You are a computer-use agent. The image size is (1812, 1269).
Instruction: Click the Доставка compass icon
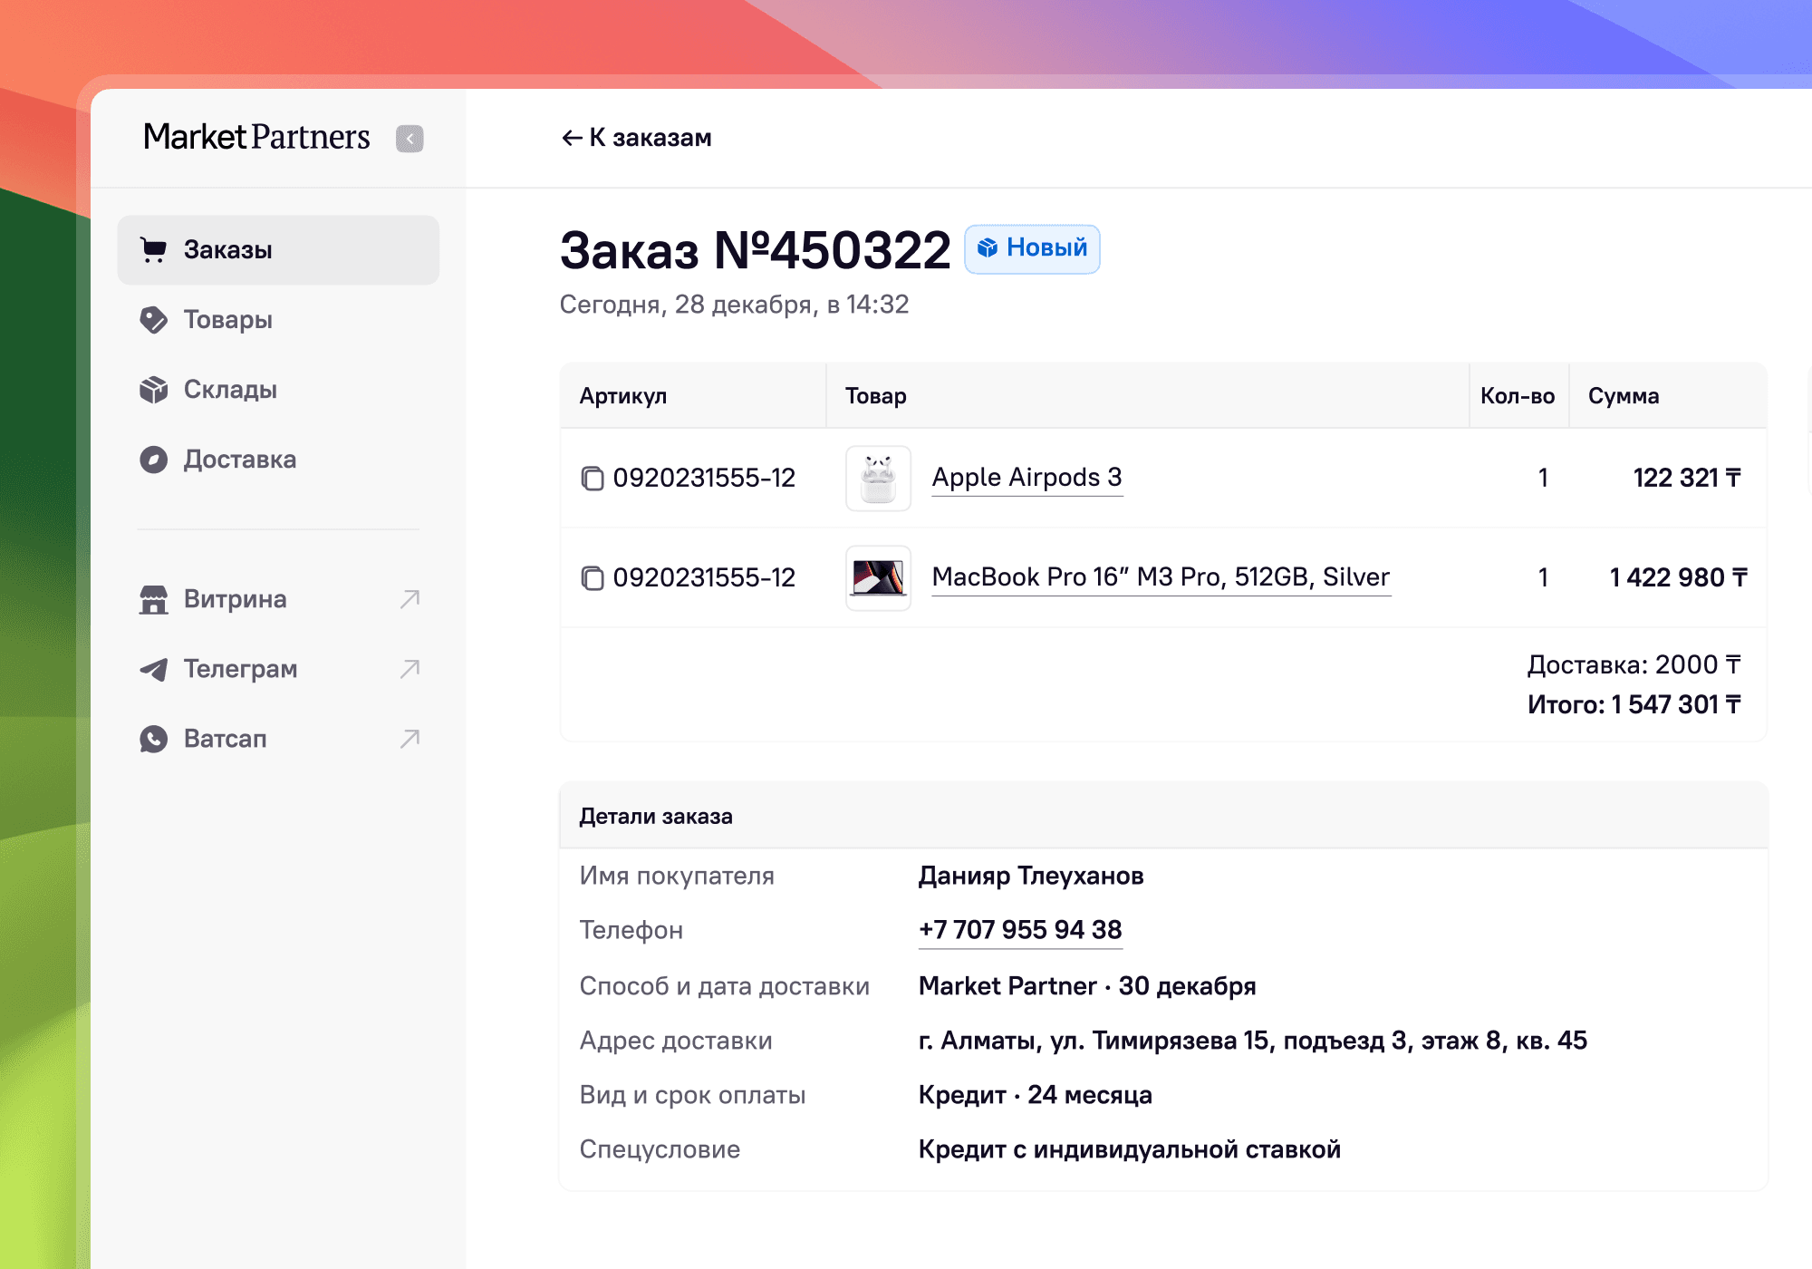(153, 460)
